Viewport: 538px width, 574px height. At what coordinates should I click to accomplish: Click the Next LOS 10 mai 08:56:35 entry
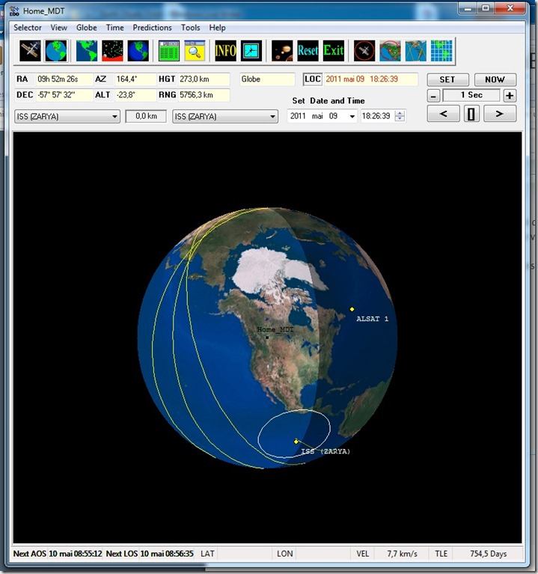coord(150,554)
